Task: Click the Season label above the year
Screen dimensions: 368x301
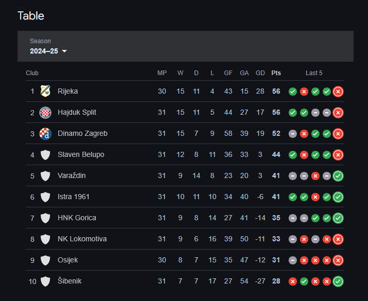Action: click(40, 41)
